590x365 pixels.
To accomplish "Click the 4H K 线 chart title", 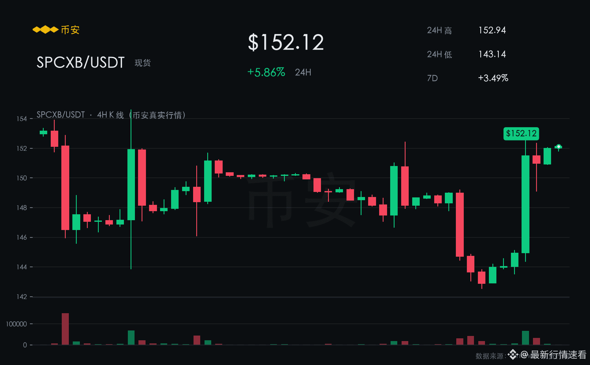I will 111,115.
